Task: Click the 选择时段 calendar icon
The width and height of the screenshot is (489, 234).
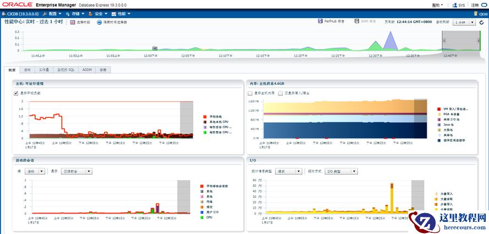Action: pyautogui.click(x=72, y=22)
